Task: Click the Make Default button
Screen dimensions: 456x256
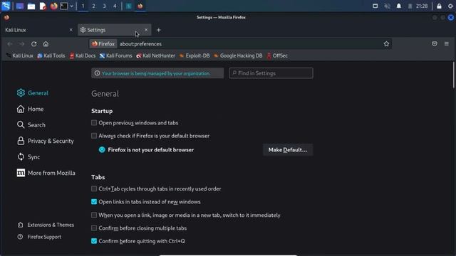Action: pos(288,150)
